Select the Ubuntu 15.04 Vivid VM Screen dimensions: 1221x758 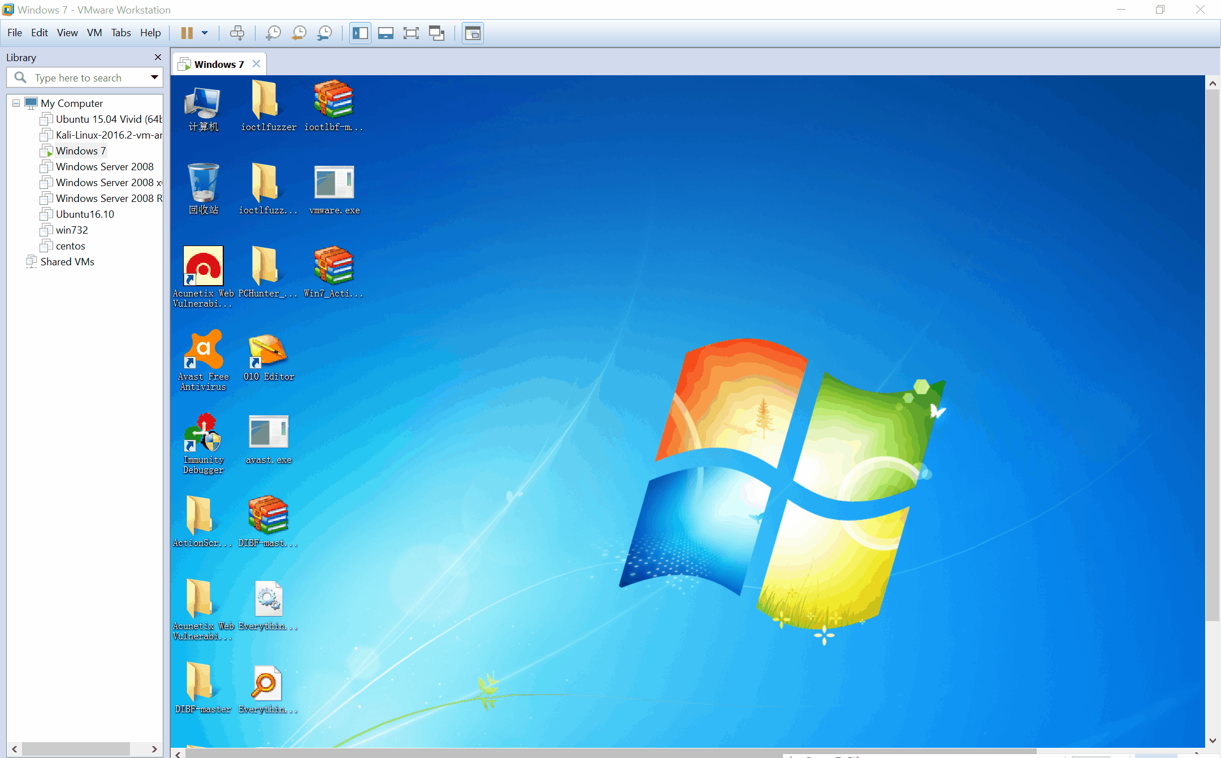(x=109, y=119)
